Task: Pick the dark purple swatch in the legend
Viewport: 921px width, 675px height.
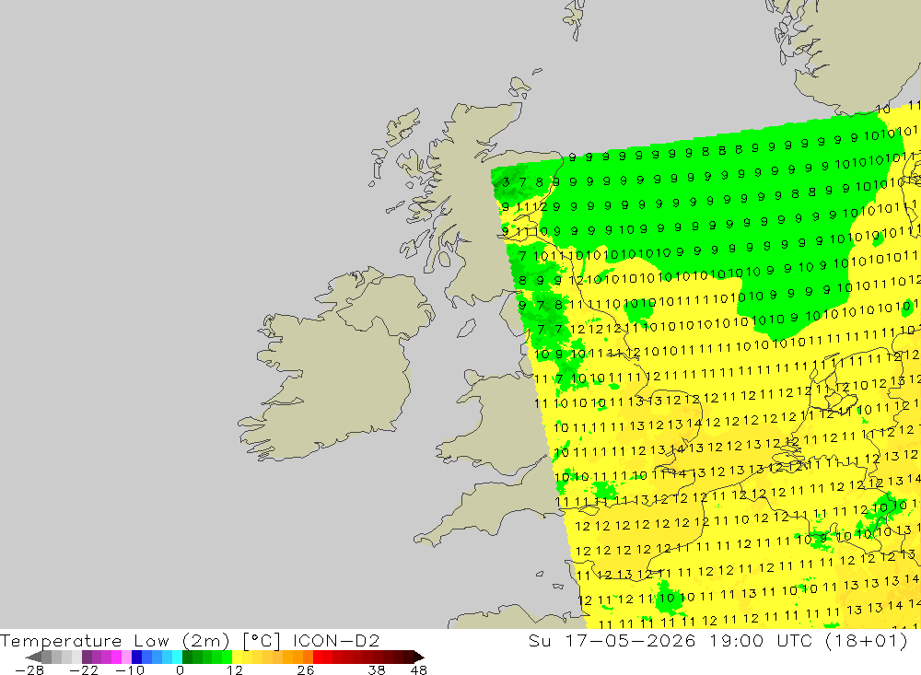Action: 87,658
